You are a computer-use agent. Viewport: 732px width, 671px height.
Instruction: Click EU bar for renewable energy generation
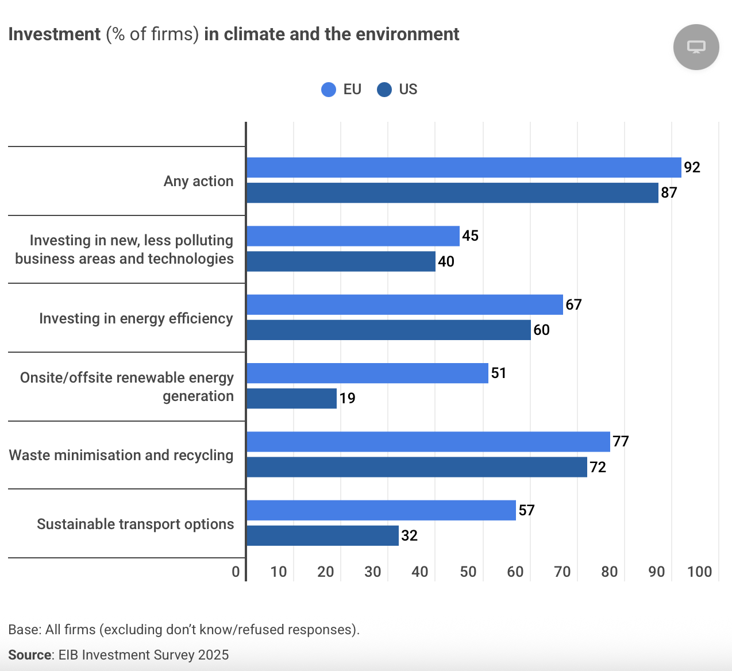(367, 373)
